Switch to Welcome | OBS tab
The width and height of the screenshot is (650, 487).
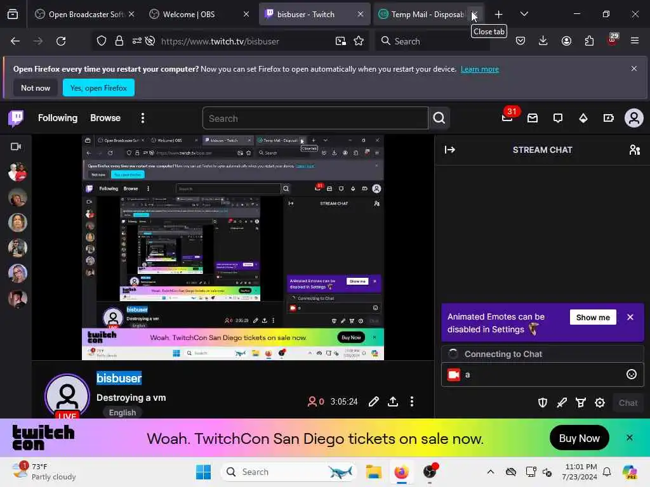coord(199,14)
